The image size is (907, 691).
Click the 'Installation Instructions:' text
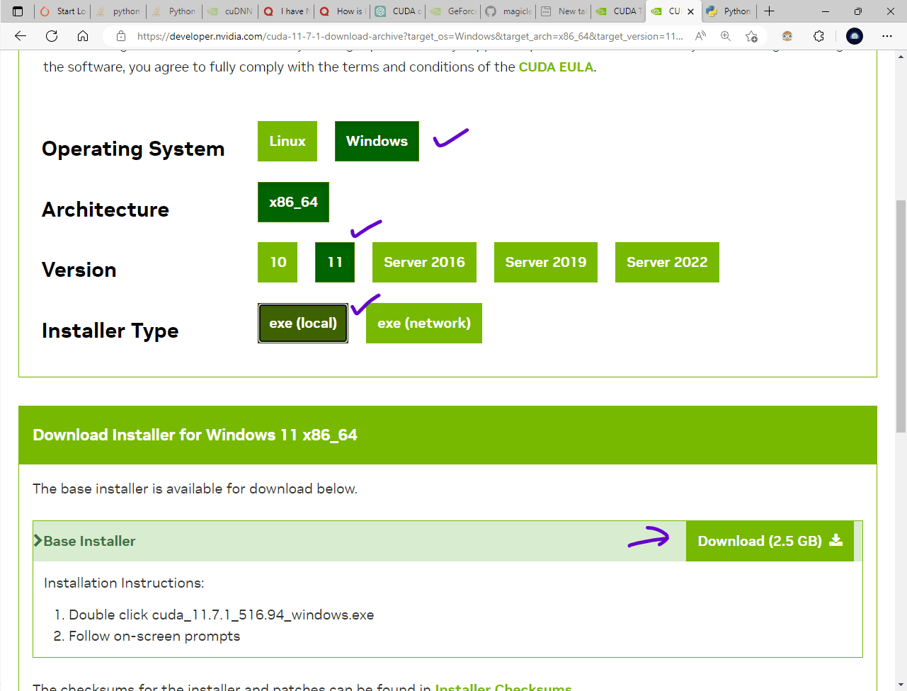pos(124,583)
